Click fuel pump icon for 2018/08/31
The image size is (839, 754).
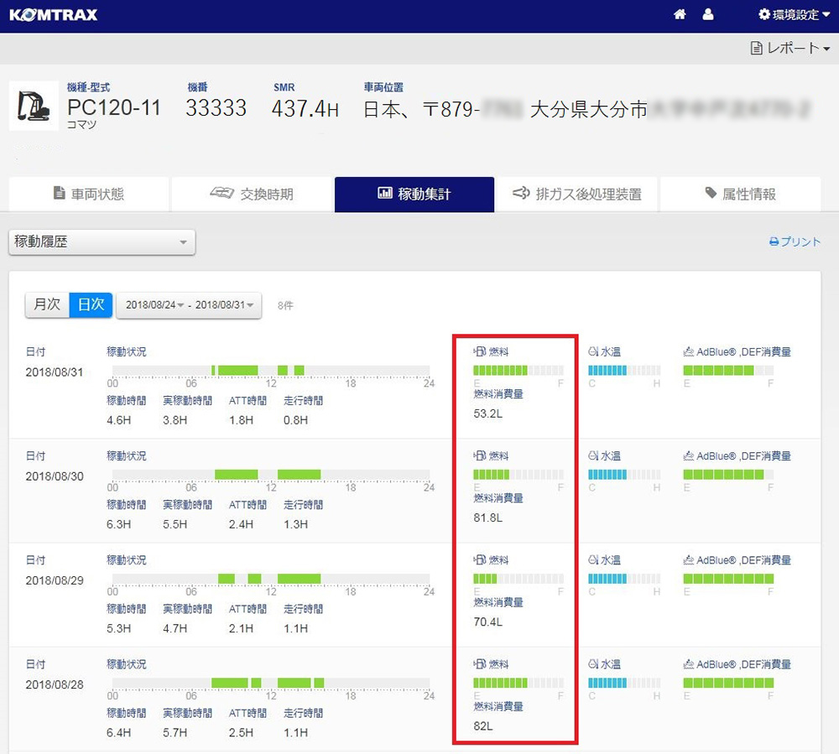[x=480, y=352]
